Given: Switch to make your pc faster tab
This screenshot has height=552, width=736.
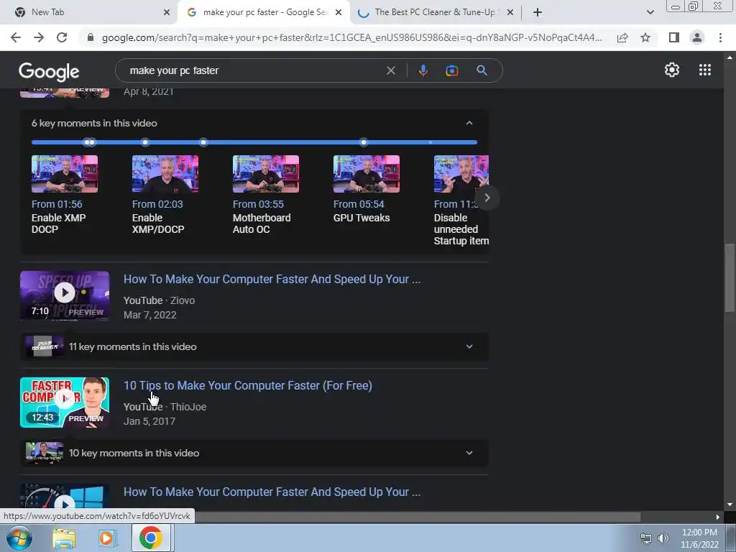Looking at the screenshot, I should pyautogui.click(x=265, y=12).
